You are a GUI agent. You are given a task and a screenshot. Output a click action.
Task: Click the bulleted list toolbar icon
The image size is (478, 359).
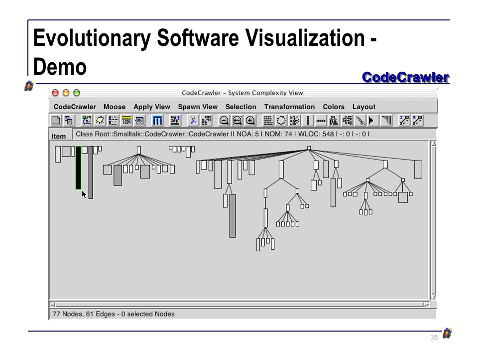[113, 120]
